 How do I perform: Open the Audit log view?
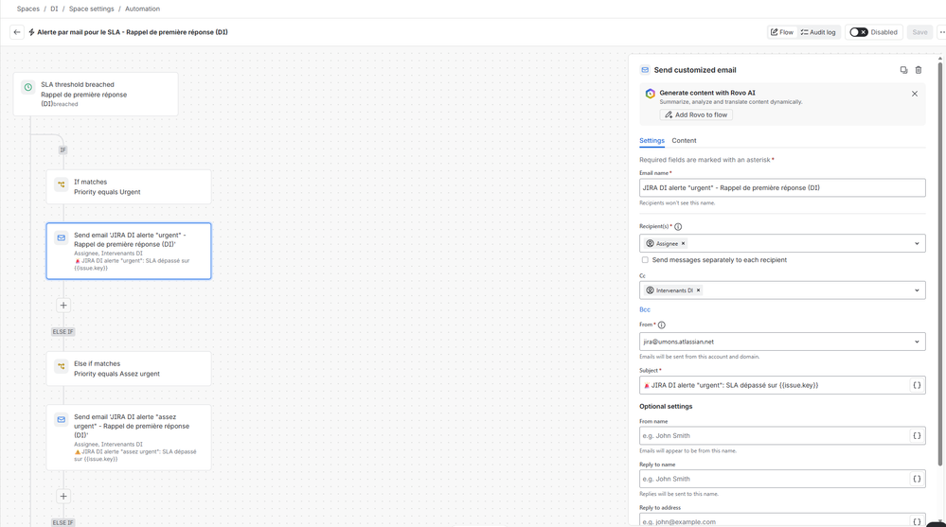coord(818,32)
